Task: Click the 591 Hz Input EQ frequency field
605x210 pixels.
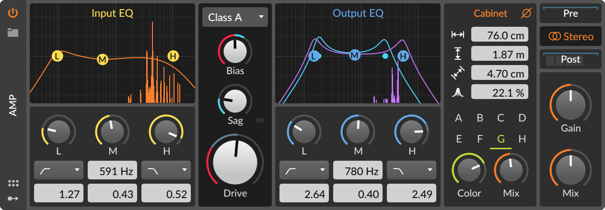Action: 113,170
